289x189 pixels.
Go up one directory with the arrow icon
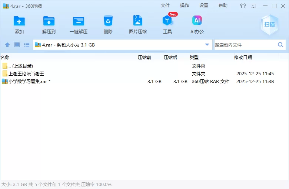[7, 45]
